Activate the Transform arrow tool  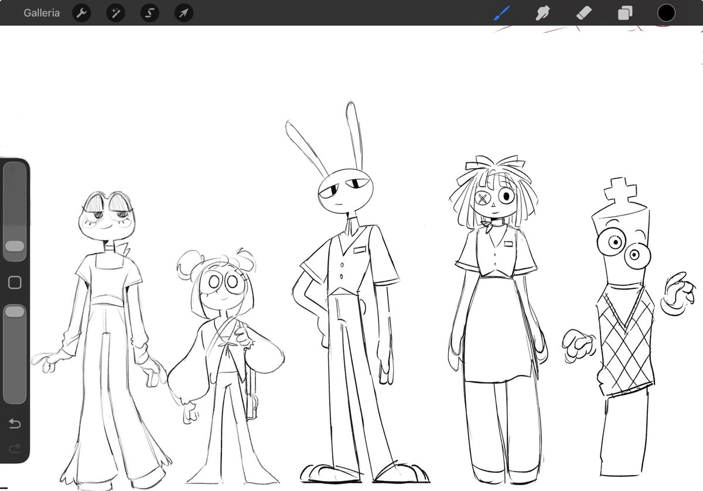coord(184,13)
